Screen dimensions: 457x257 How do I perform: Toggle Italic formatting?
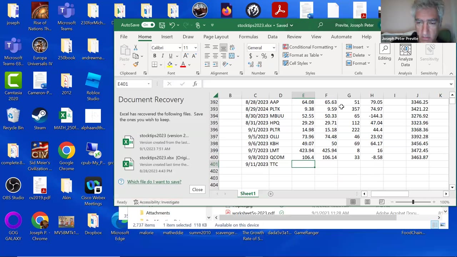click(162, 56)
